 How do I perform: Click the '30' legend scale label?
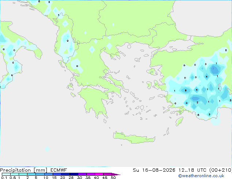(x=79, y=178)
